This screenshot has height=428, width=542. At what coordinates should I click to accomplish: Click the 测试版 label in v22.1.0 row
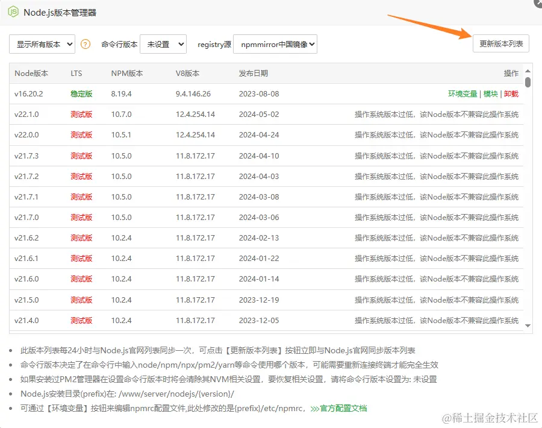click(81, 114)
